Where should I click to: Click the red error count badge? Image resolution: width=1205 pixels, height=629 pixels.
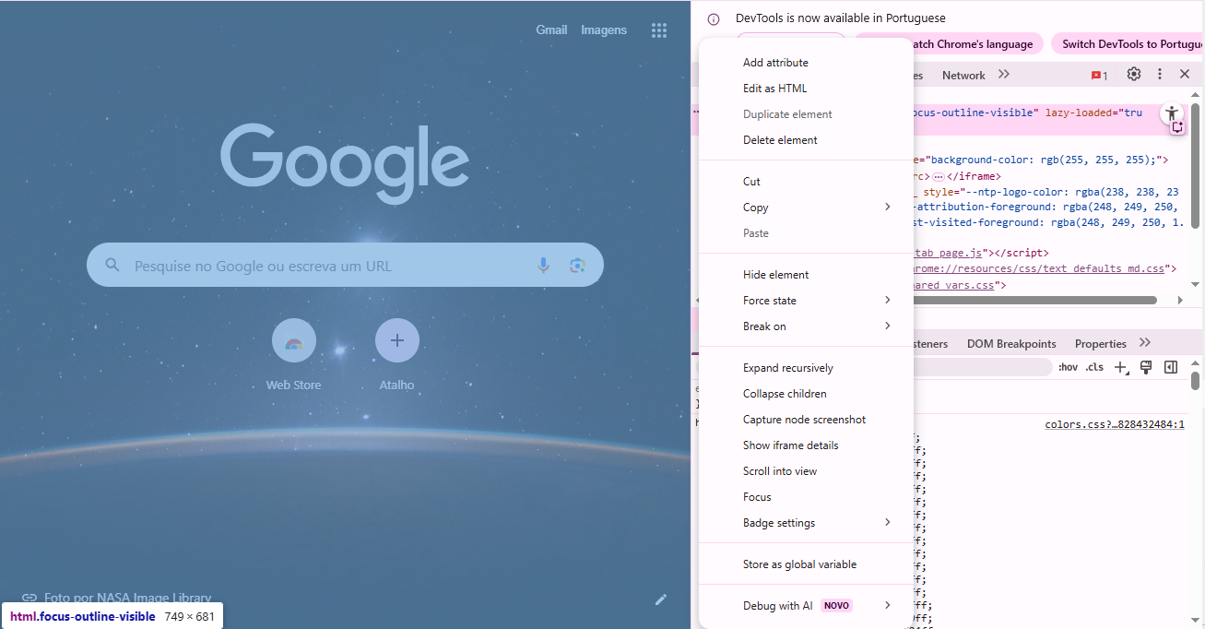[x=1099, y=76]
